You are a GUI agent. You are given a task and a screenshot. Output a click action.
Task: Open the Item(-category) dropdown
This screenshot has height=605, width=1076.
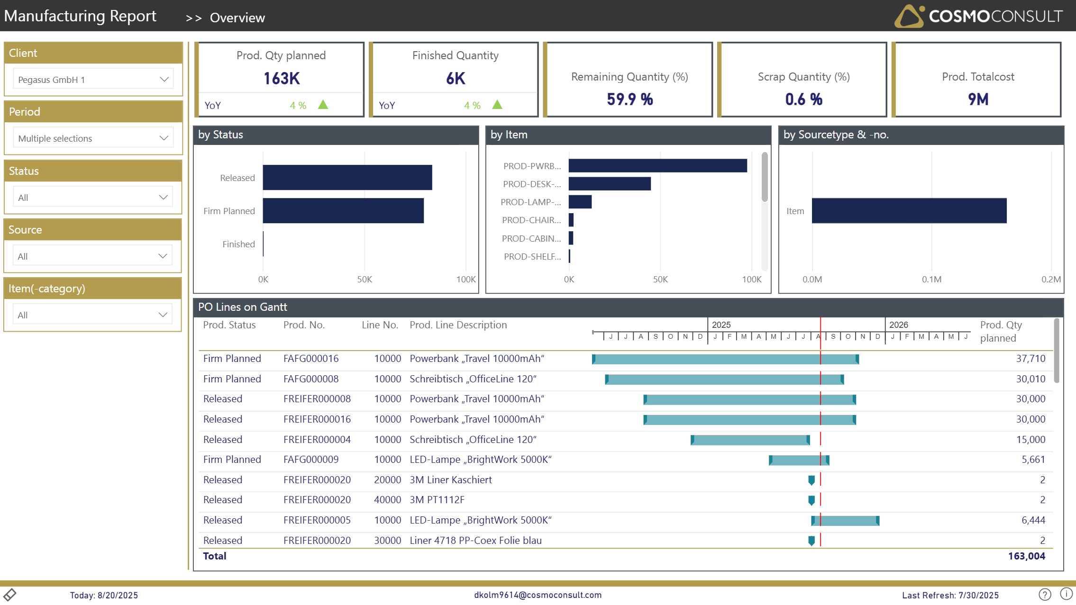coord(93,315)
